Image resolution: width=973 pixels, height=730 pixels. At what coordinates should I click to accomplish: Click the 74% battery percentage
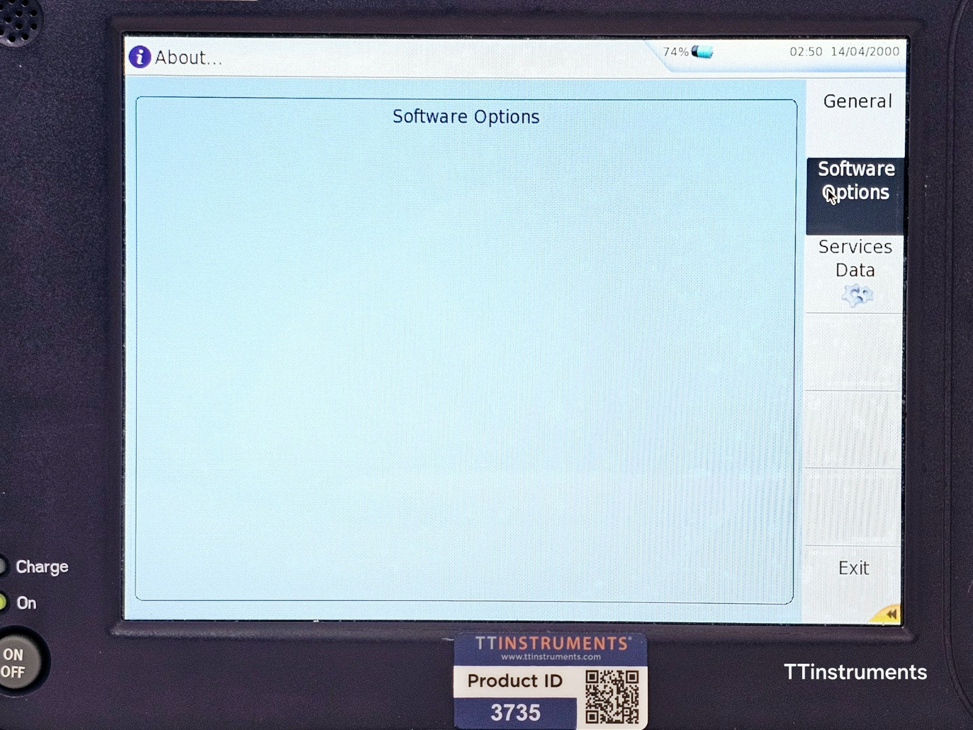(676, 52)
